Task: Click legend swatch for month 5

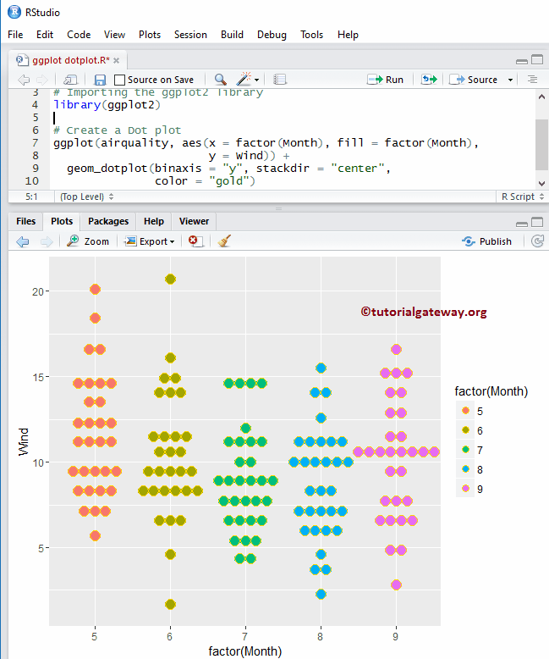Action: pos(465,411)
